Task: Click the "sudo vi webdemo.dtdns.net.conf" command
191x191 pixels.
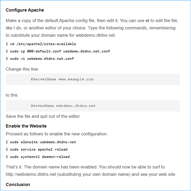Action: click(42, 59)
